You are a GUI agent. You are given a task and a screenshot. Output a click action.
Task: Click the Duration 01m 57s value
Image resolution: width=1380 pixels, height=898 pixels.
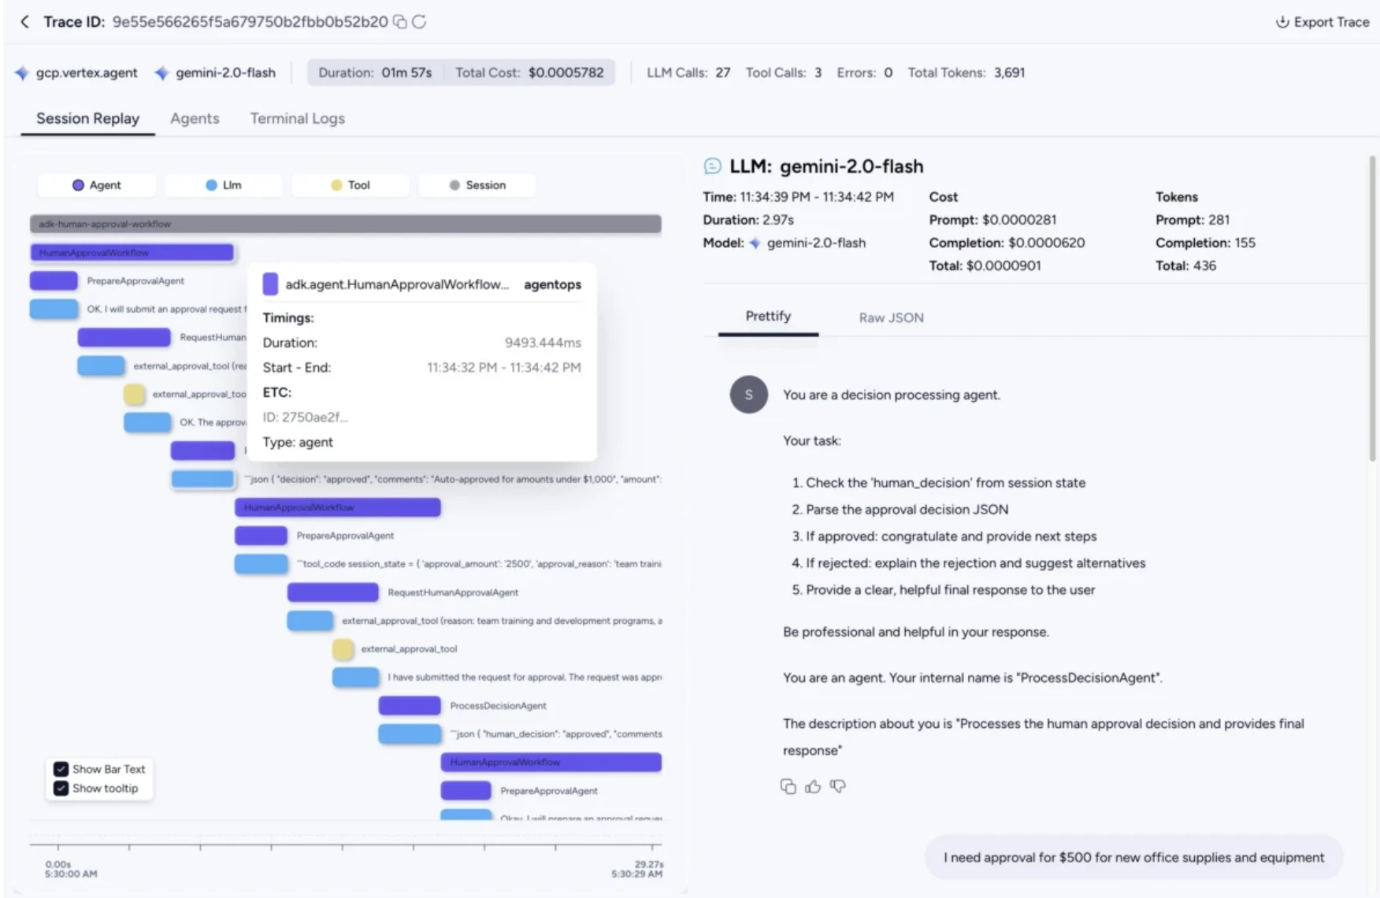[406, 72]
